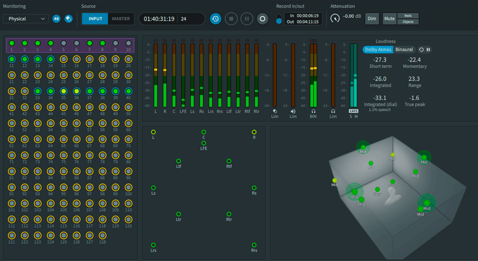
Task: Click the timecode field 01:40:31:19
Action: click(x=159, y=19)
